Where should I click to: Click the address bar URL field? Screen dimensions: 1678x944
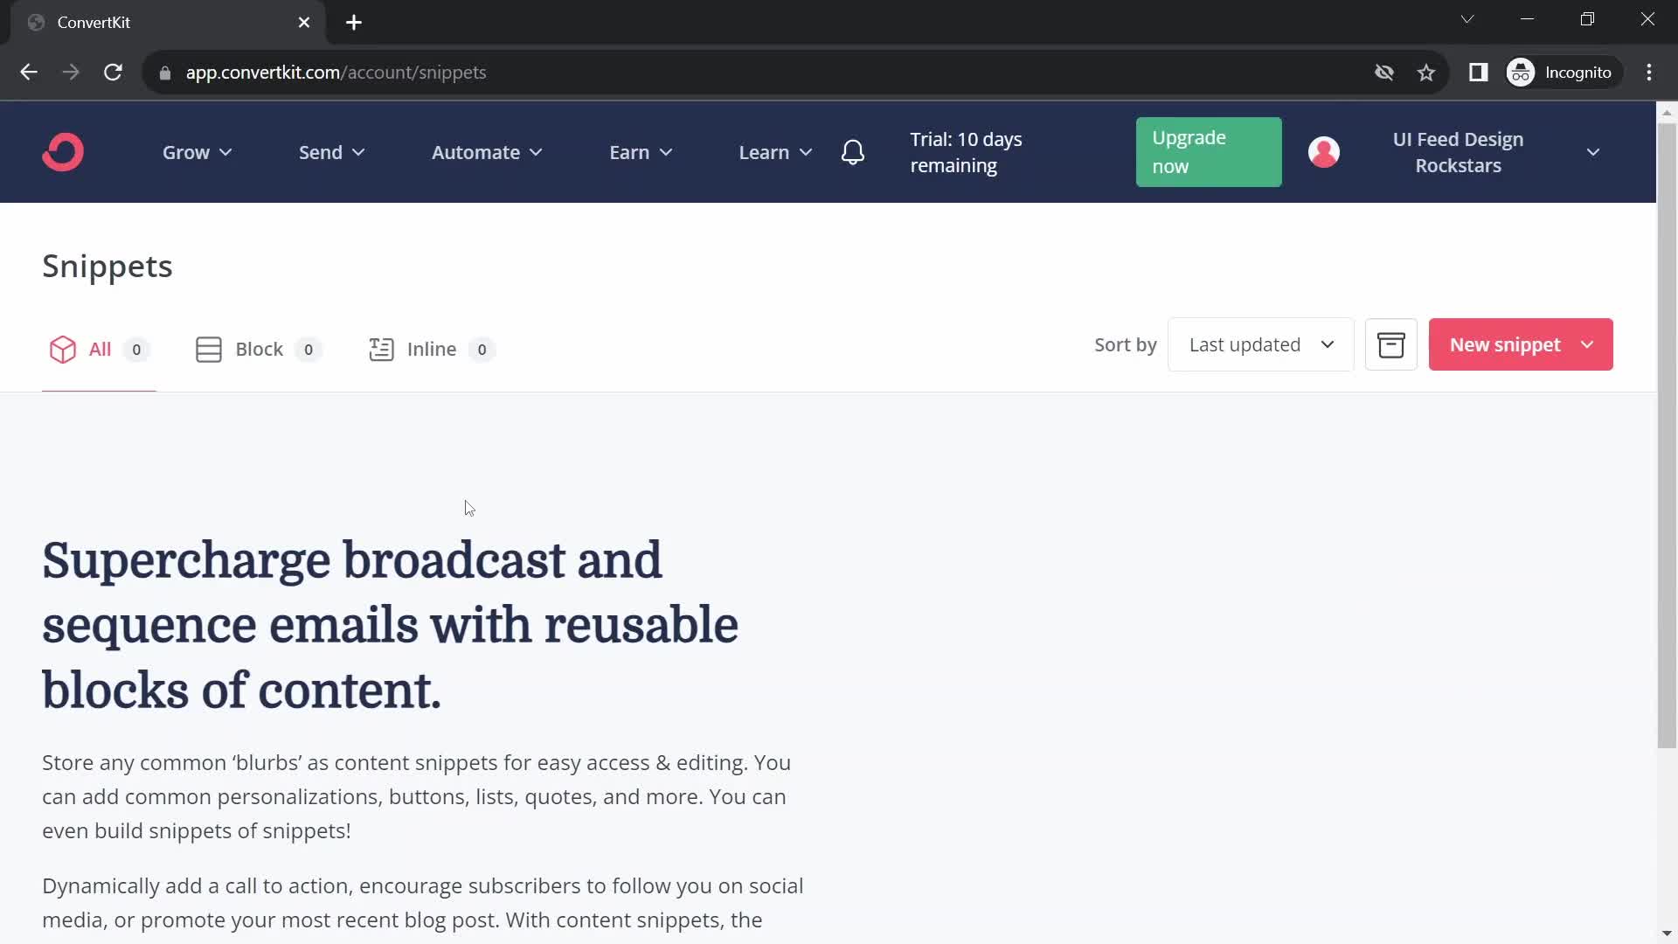click(336, 72)
